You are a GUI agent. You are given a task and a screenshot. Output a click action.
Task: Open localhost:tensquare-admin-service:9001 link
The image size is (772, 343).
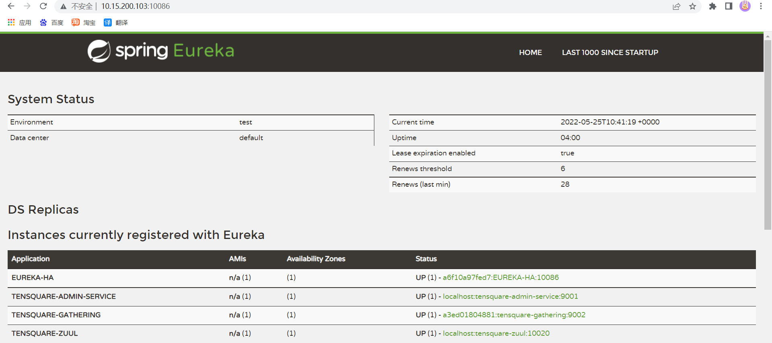tap(510, 296)
